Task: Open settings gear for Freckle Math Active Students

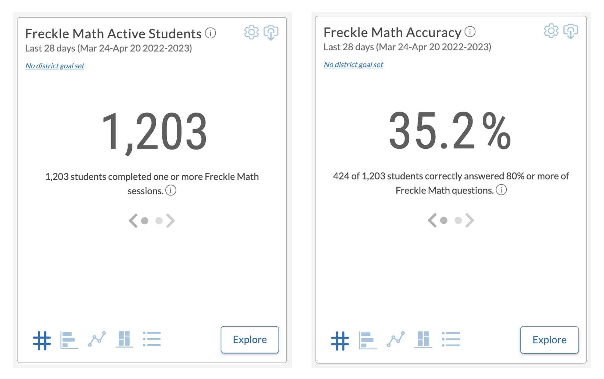Action: click(252, 32)
